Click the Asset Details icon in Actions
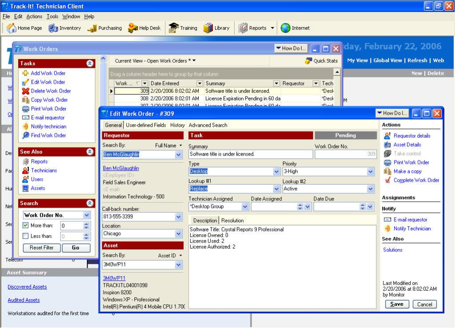The height and width of the screenshot is (328, 455). click(387, 144)
